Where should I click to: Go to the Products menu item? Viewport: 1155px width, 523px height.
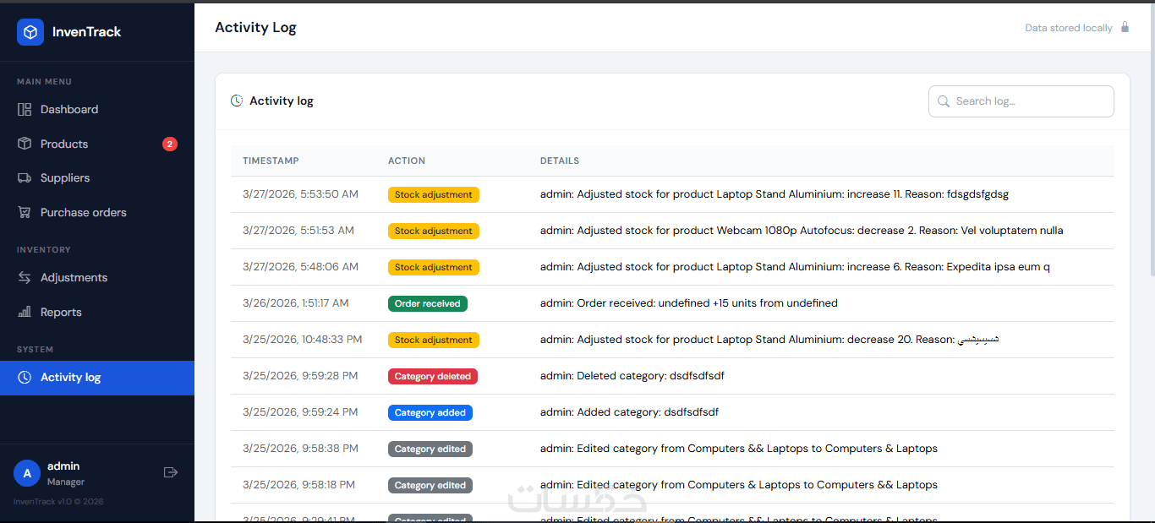[97, 144]
